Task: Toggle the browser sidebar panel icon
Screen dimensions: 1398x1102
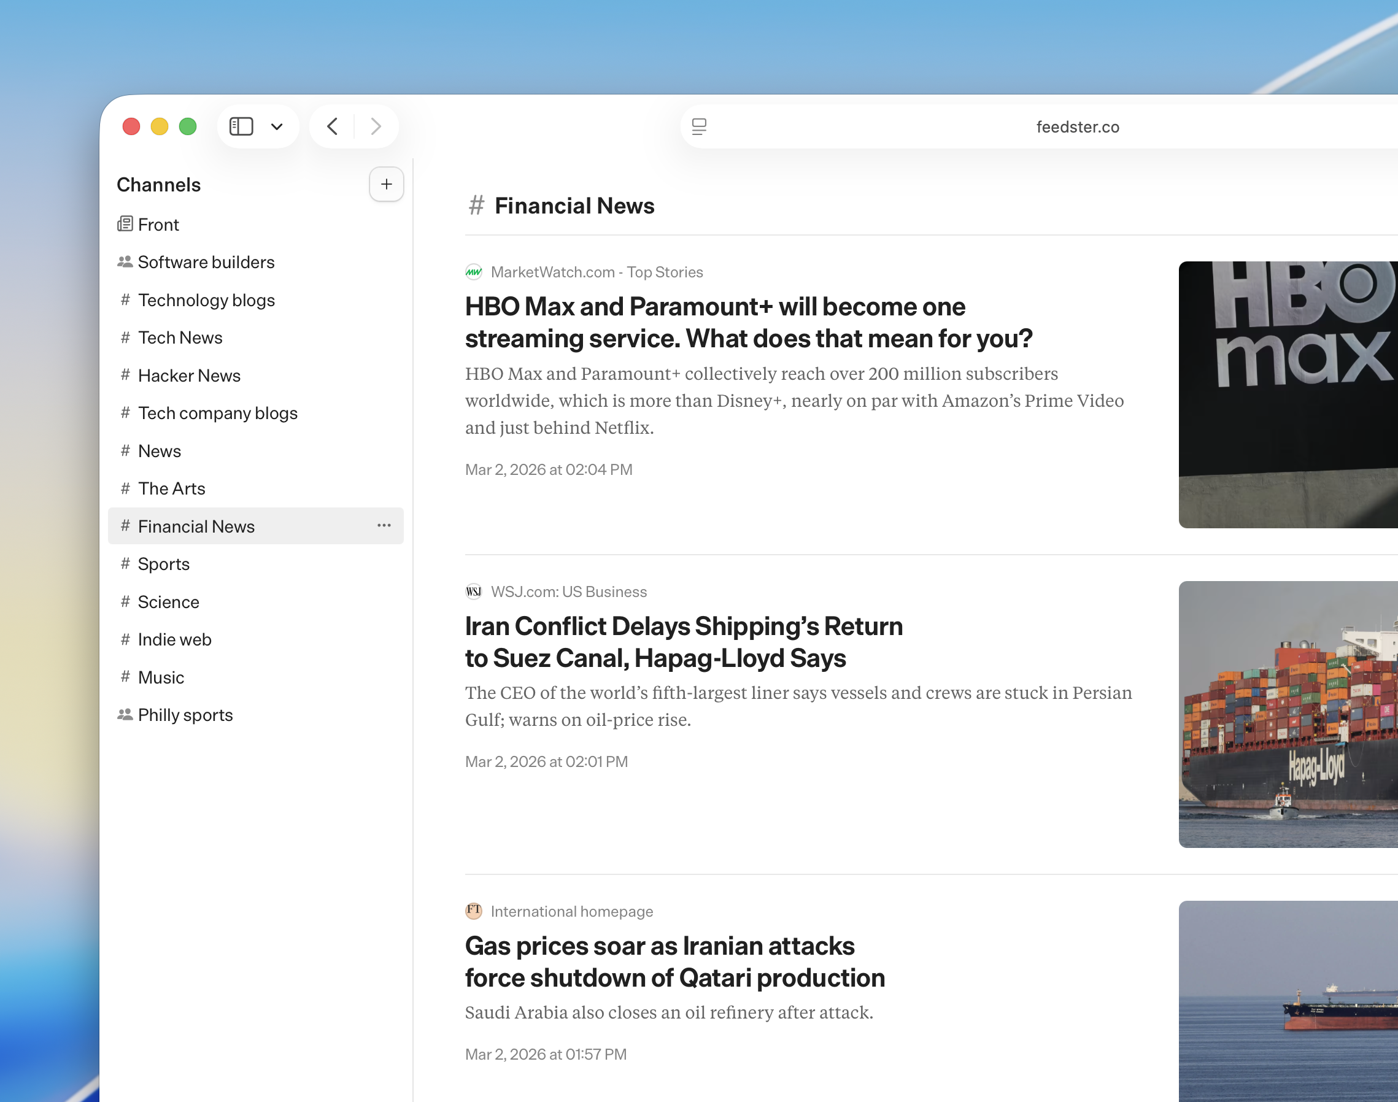Action: click(241, 126)
